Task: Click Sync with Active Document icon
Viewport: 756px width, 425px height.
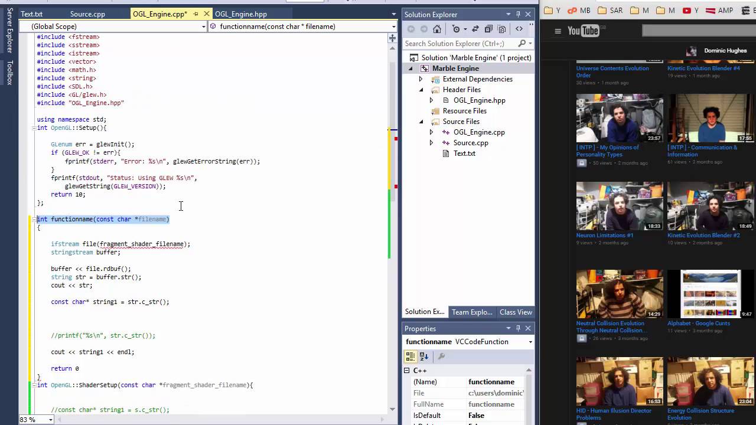Action: pyautogui.click(x=475, y=29)
